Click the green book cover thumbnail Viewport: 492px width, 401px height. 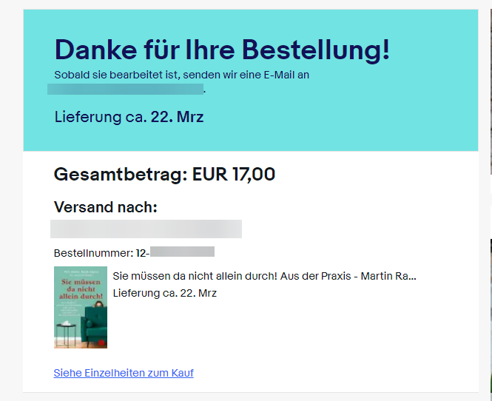(81, 307)
